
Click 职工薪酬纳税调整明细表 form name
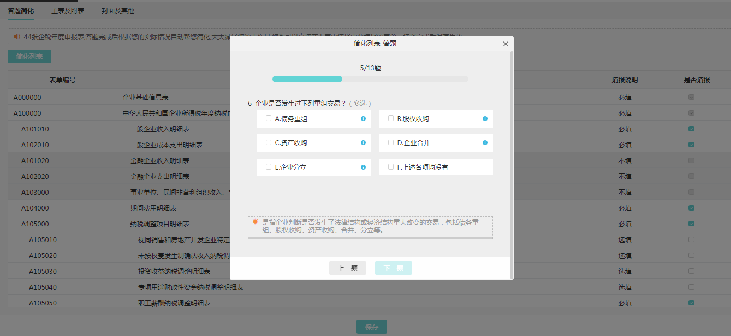pyautogui.click(x=174, y=303)
